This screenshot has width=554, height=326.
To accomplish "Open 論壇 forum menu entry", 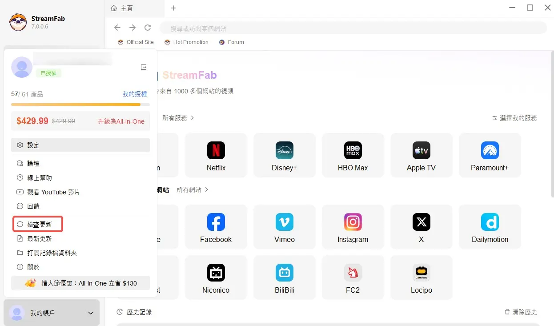I will 80,163.
